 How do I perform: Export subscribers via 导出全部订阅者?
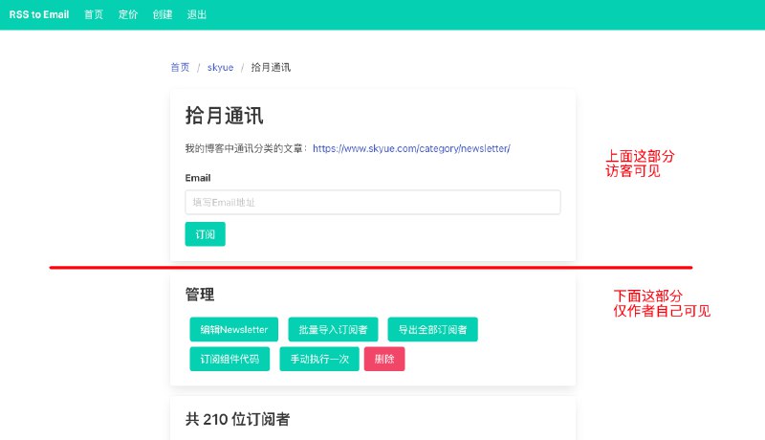point(433,330)
